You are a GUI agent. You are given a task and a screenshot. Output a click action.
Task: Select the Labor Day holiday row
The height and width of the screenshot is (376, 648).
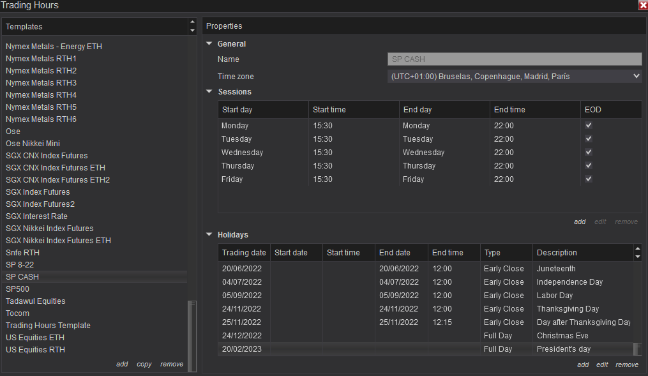[425, 296]
